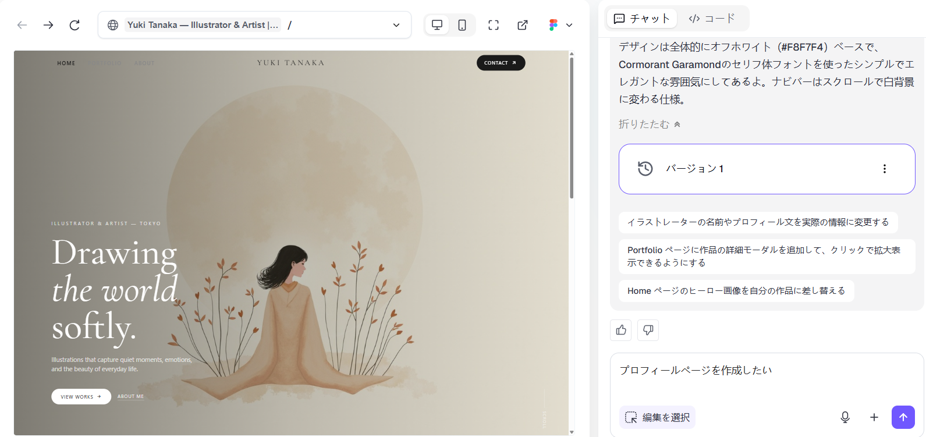Select suggestion to change illustrator name and profile

point(758,222)
